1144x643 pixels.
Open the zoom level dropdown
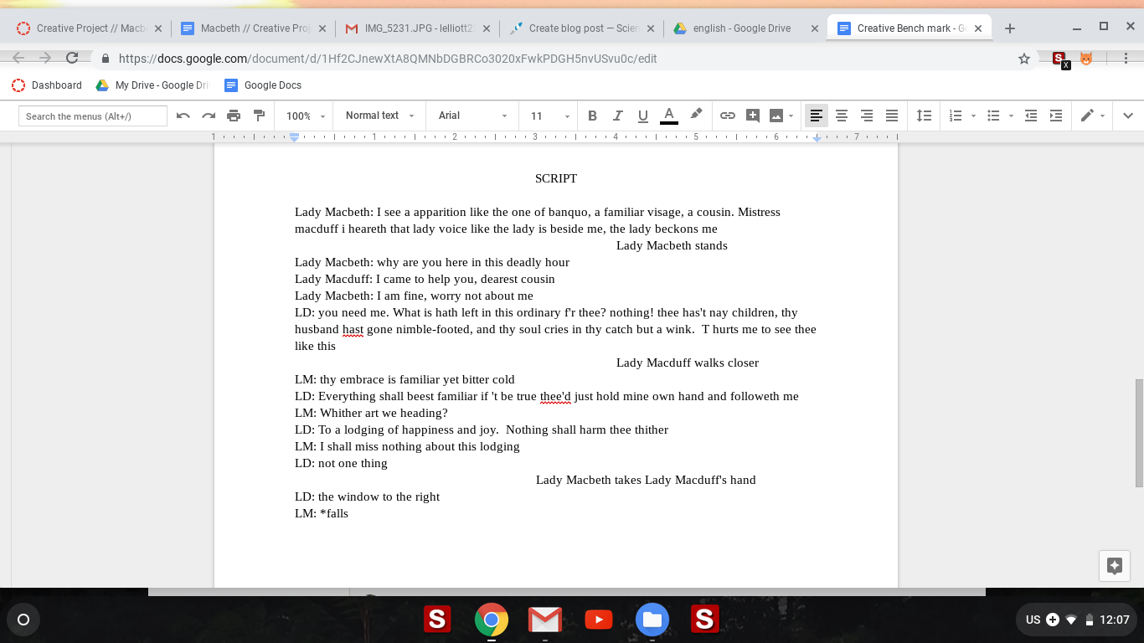coord(305,116)
